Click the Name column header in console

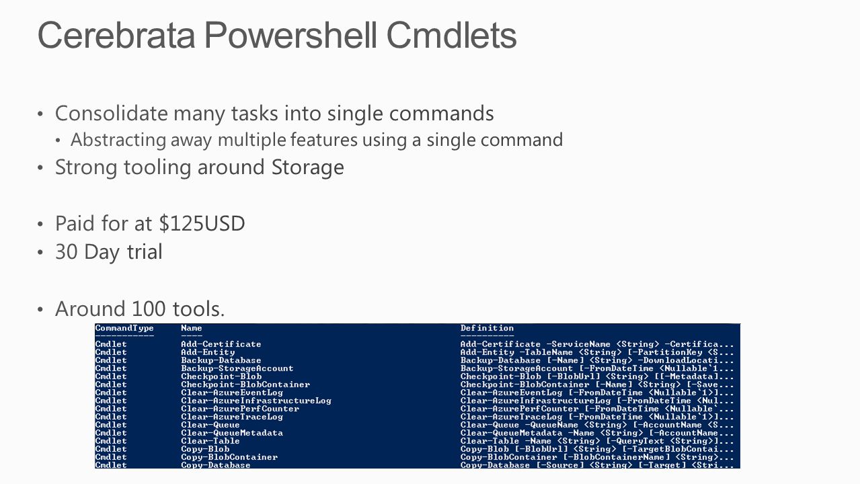click(x=192, y=328)
